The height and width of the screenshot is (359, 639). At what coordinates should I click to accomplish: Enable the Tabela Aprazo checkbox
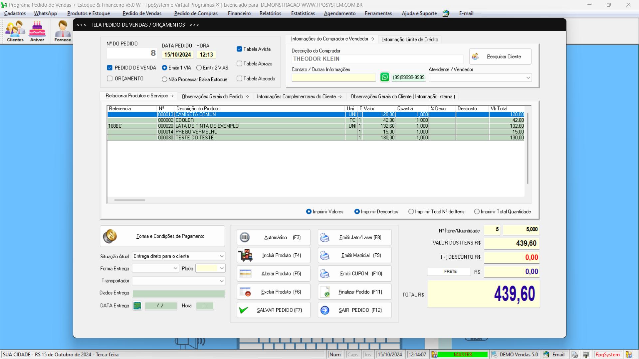pyautogui.click(x=239, y=63)
